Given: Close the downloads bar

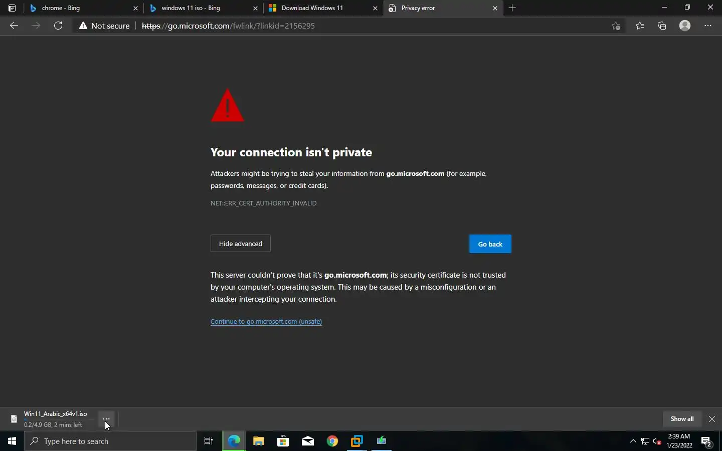Looking at the screenshot, I should 712,419.
